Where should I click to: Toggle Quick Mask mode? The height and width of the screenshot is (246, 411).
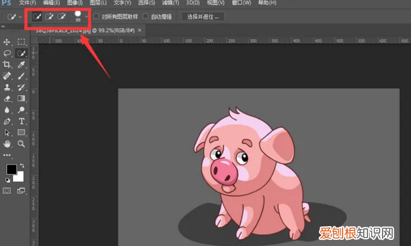click(7, 191)
